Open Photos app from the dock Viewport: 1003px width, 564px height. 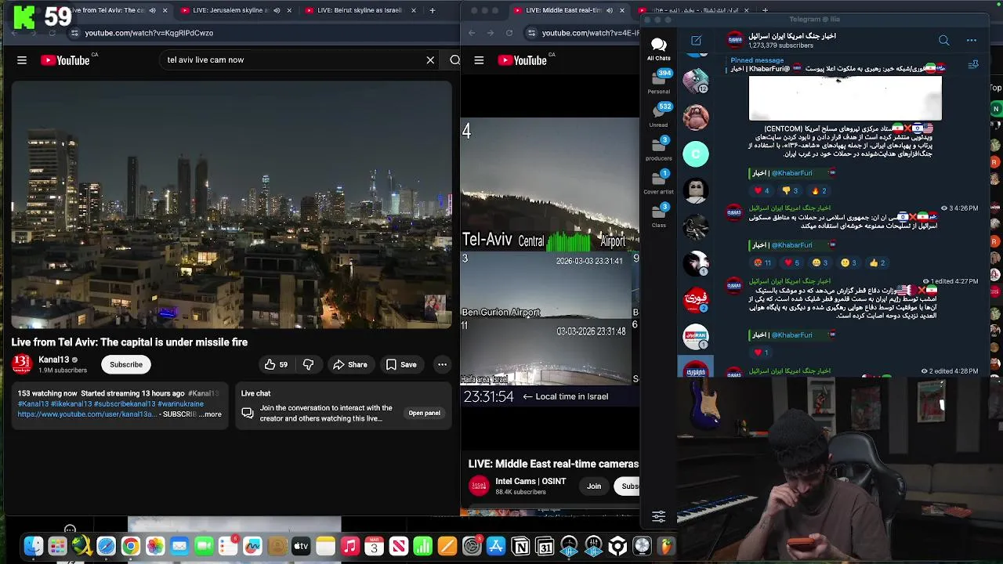155,546
